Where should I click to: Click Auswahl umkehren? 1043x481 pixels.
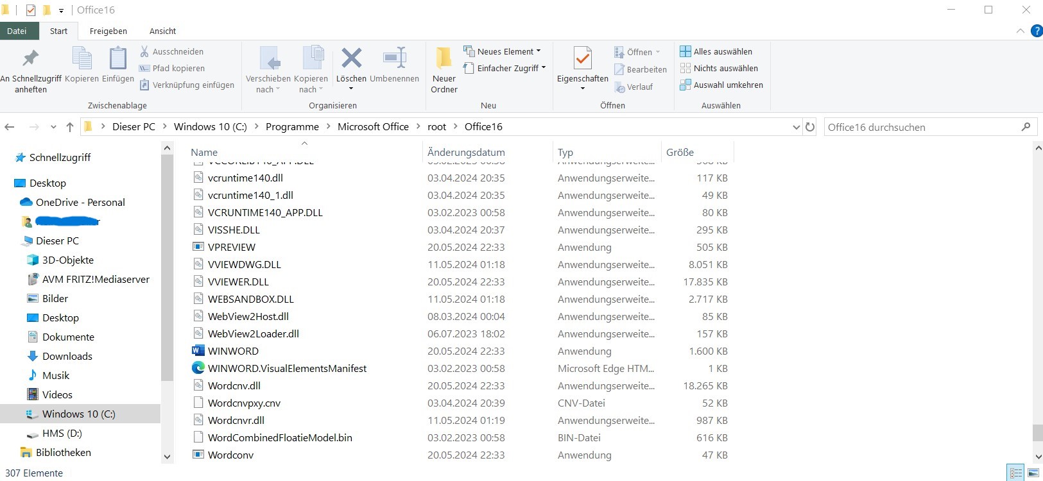[x=721, y=85]
